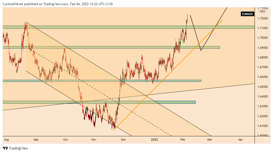Click the EURNZD symbol label
The width and height of the screenshot is (273, 153).
(x=247, y=14)
